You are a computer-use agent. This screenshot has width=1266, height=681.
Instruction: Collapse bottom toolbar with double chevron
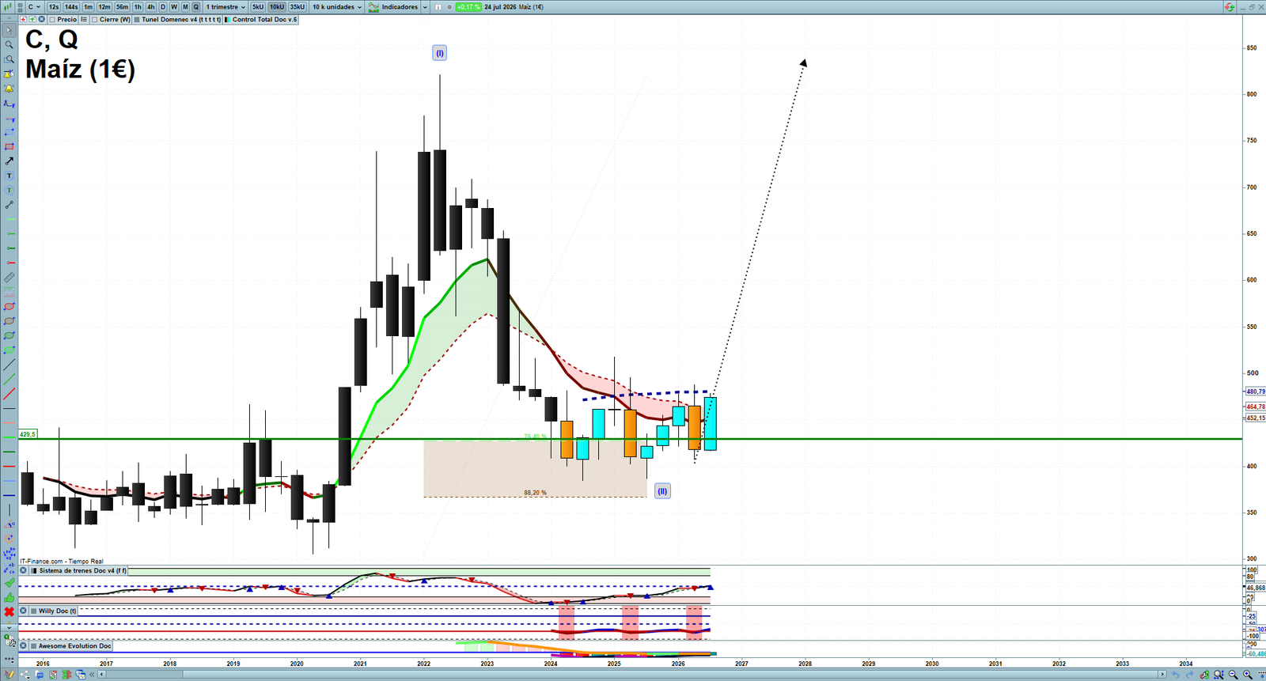(x=93, y=675)
